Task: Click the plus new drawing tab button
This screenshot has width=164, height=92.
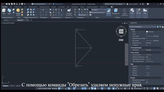Action: [x=31, y=20]
